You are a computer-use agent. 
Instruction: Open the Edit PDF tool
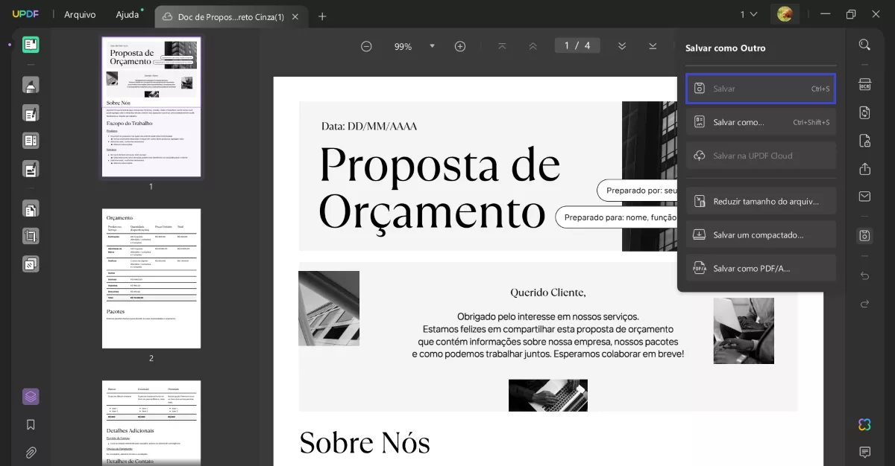click(31, 113)
